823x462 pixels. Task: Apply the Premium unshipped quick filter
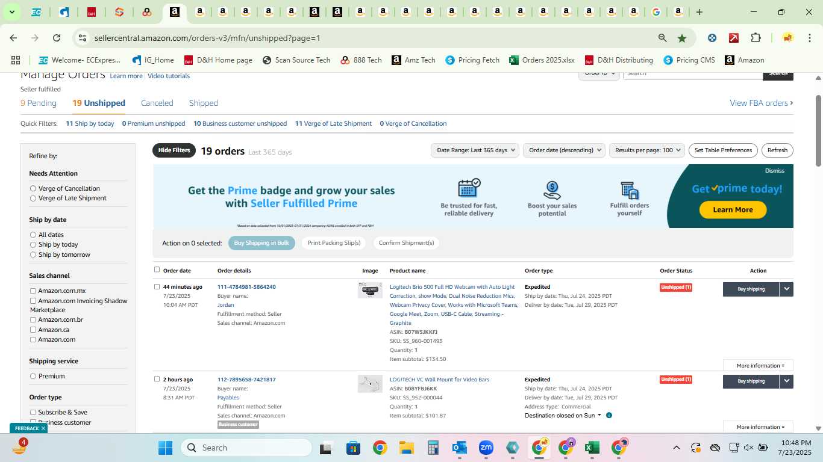coord(154,124)
